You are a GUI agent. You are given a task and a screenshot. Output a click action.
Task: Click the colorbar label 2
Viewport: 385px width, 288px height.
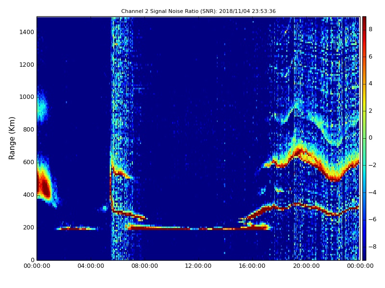click(x=371, y=111)
